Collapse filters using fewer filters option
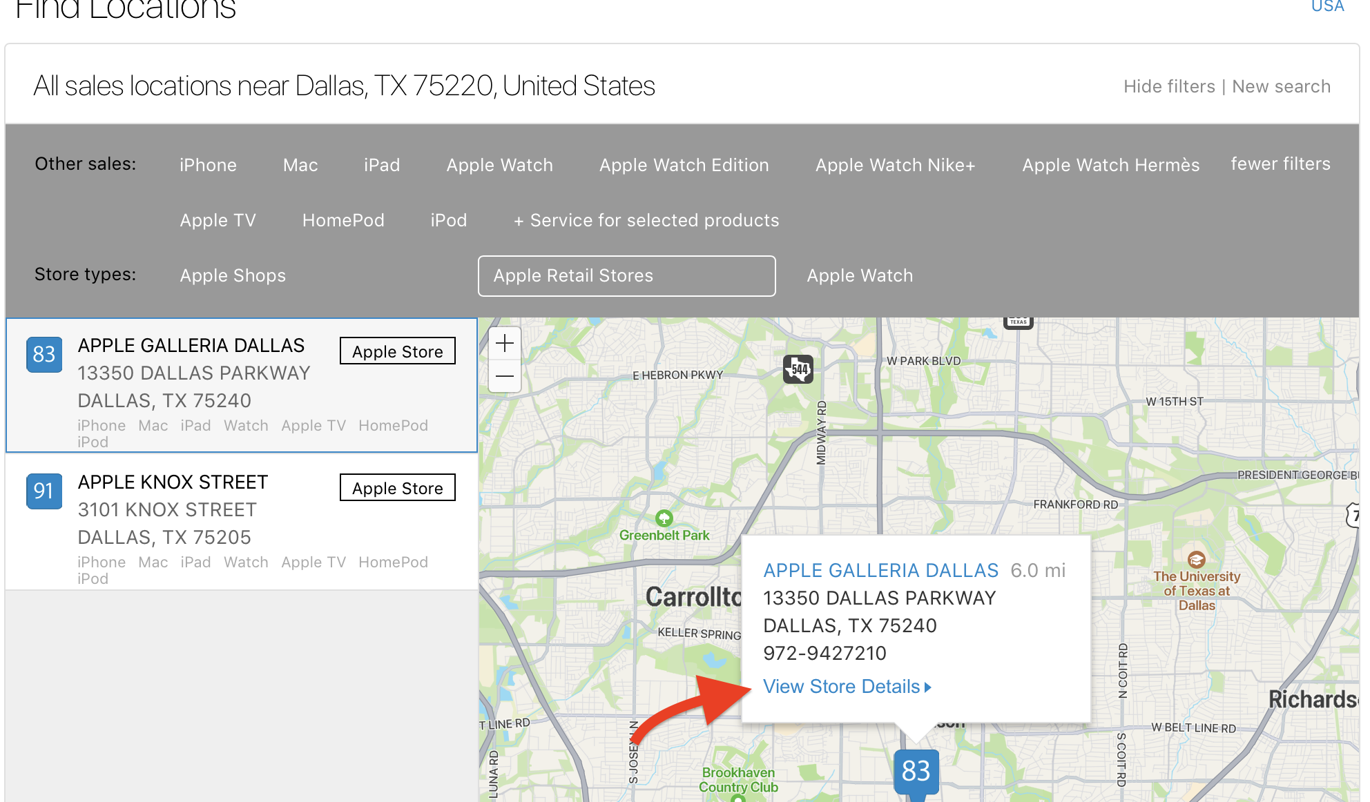Screen dimensions: 1370x802 tap(1280, 164)
